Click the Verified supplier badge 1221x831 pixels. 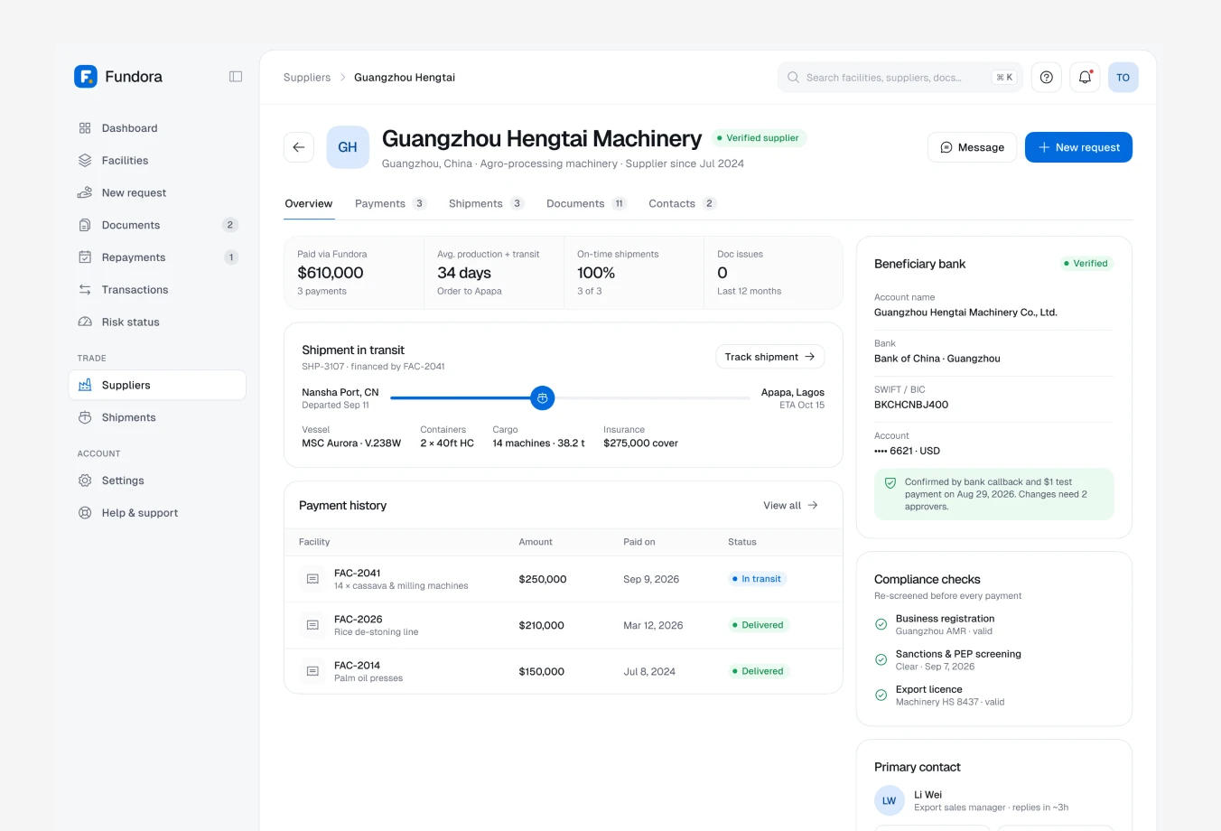[x=759, y=138]
